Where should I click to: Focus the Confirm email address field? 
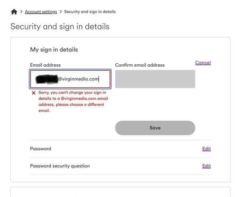click(155, 79)
